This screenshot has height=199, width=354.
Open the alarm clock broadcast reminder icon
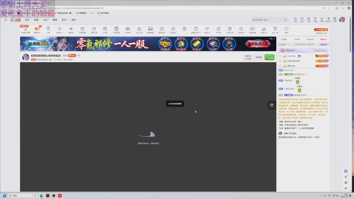(x=82, y=29)
